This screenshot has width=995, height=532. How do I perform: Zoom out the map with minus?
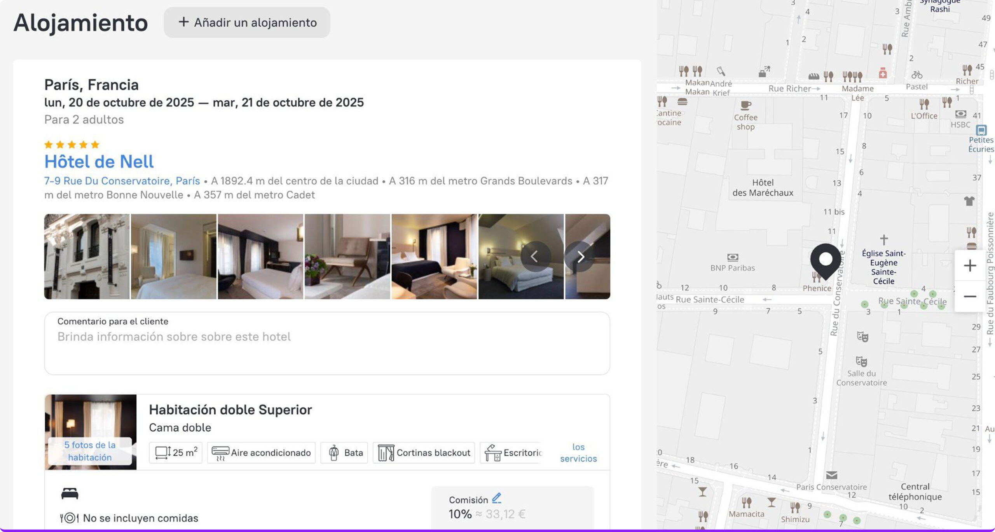click(970, 297)
